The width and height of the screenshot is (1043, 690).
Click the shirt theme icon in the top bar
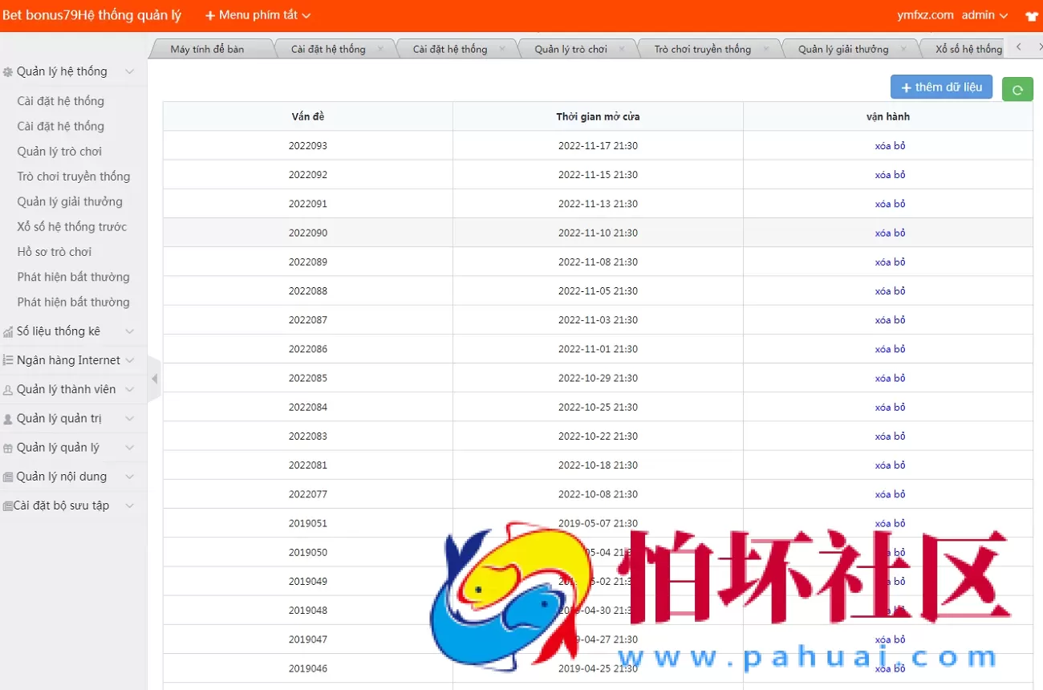(1031, 14)
